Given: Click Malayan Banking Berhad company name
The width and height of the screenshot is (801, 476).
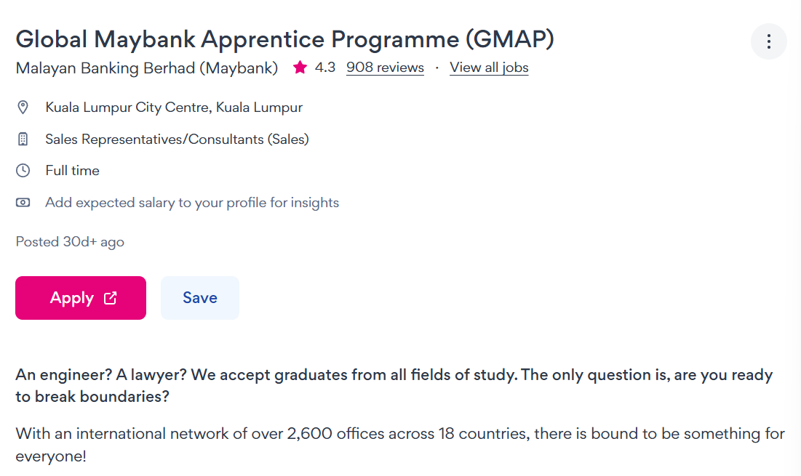Looking at the screenshot, I should tap(146, 68).
